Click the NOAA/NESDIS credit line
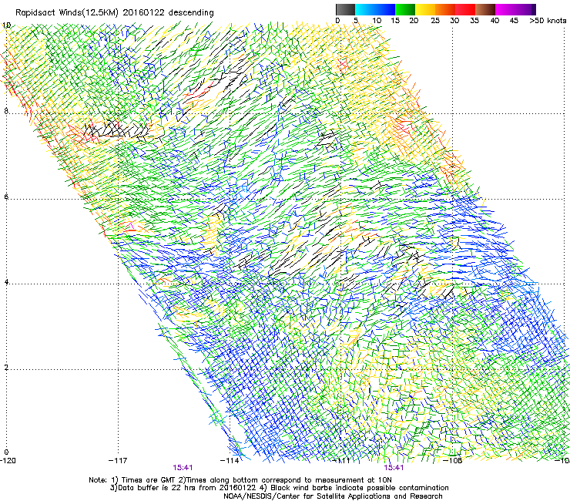This screenshot has height=501, width=570. click(x=333, y=496)
